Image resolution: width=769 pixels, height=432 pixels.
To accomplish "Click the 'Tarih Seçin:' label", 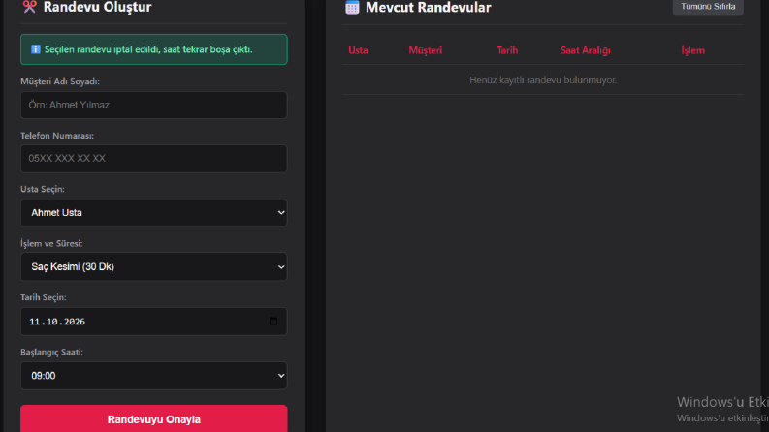I will coord(44,297).
